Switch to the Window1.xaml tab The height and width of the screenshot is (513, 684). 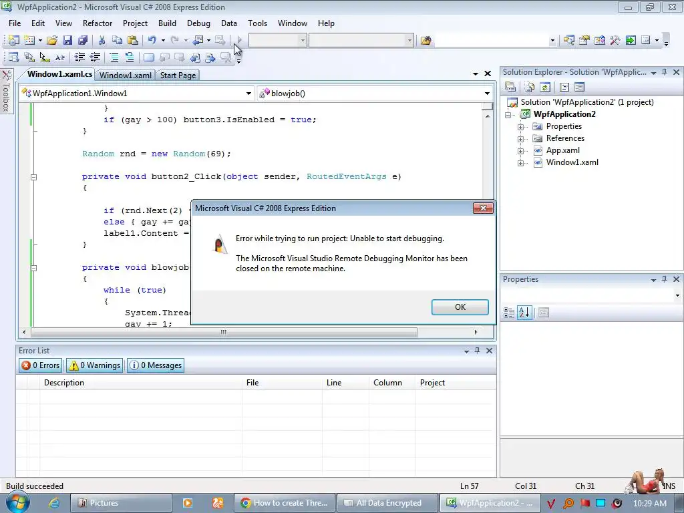click(125, 75)
